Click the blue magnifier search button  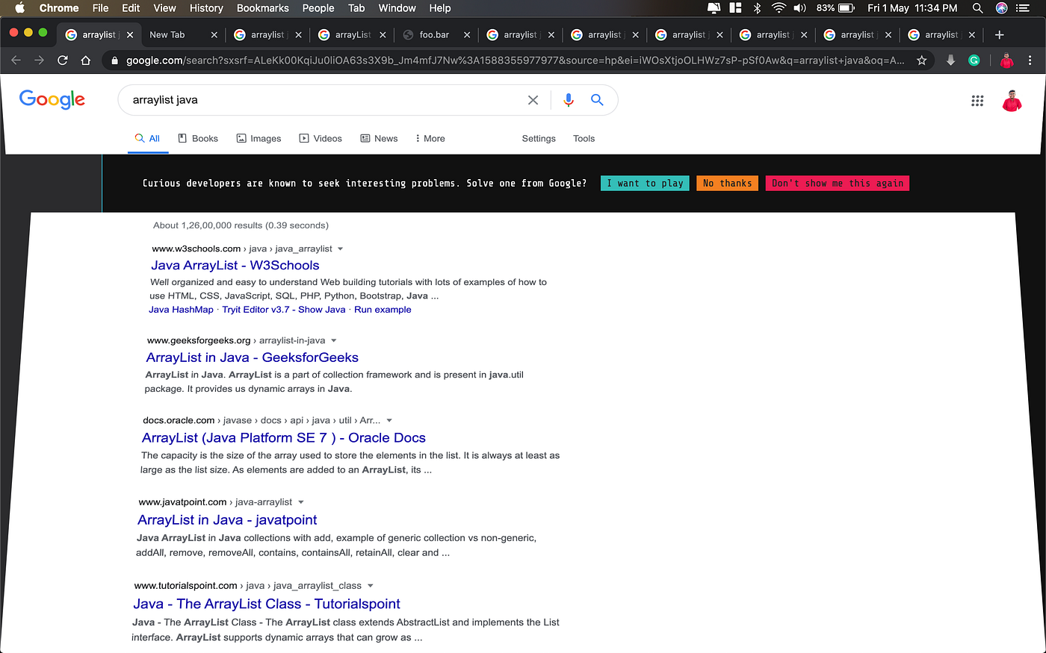coord(597,99)
